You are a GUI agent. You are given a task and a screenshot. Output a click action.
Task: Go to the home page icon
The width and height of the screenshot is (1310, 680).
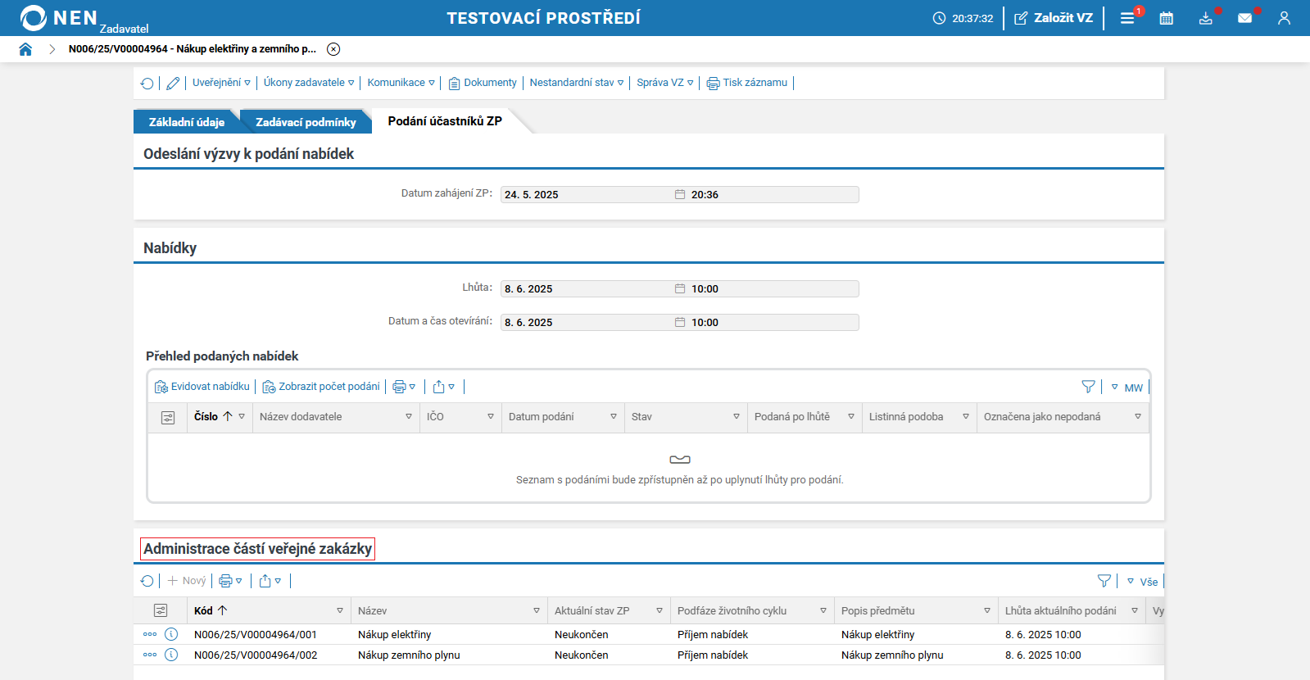point(25,49)
